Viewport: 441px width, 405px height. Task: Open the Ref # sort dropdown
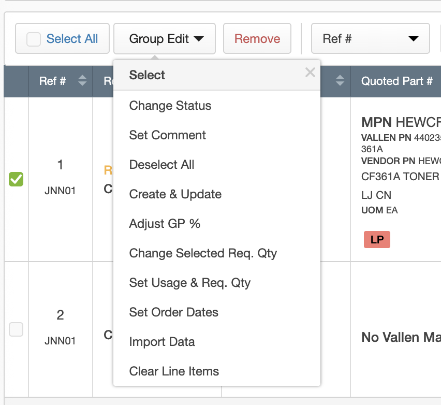coord(370,39)
